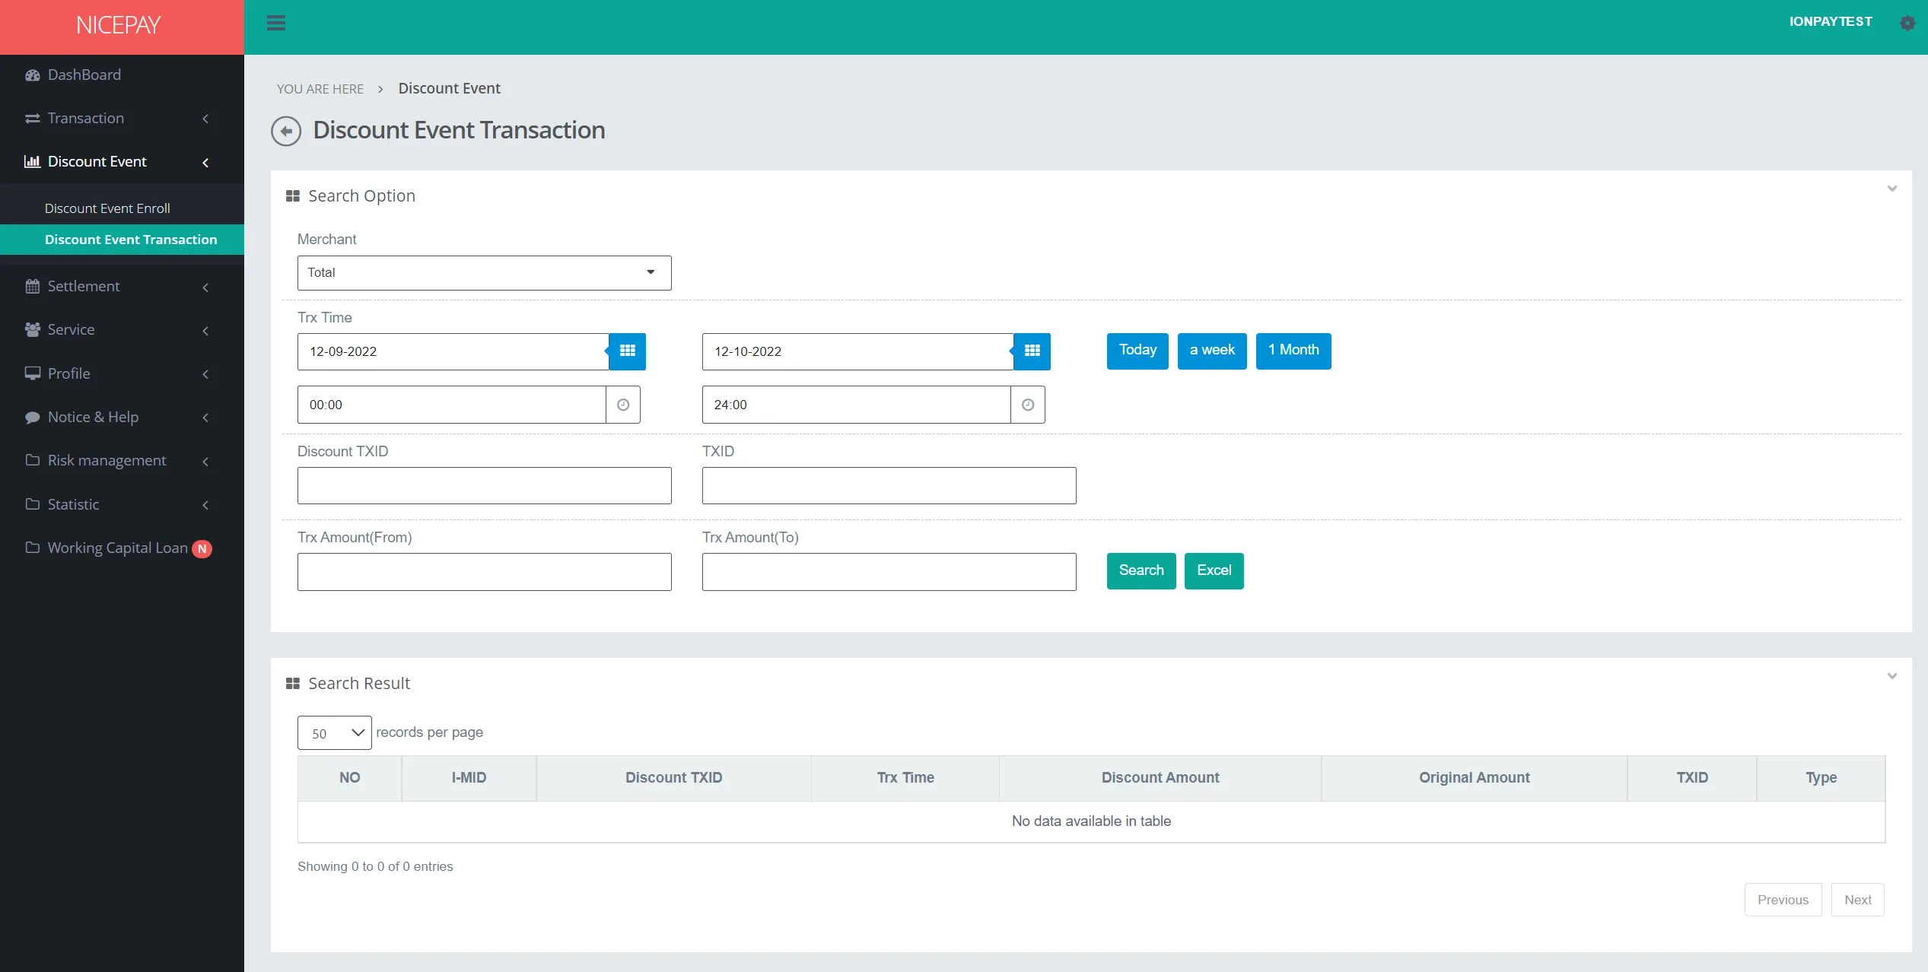Expand the Transaction menu chevron

point(205,119)
